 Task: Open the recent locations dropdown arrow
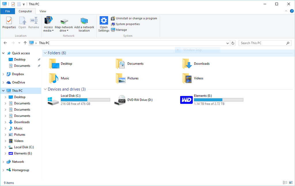pyautogui.click(x=19, y=43)
